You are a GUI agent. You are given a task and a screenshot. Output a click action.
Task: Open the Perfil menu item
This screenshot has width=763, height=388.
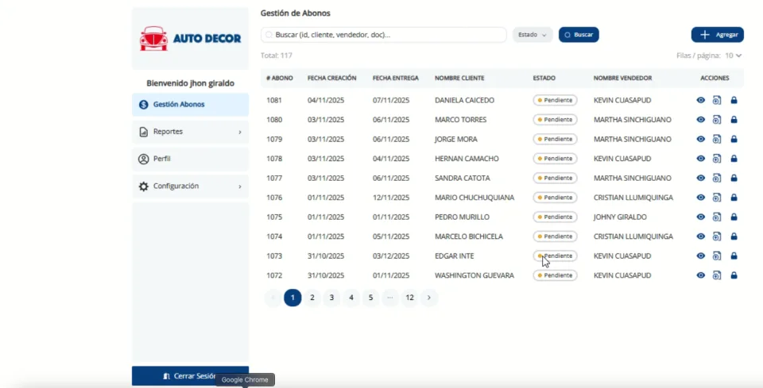190,159
